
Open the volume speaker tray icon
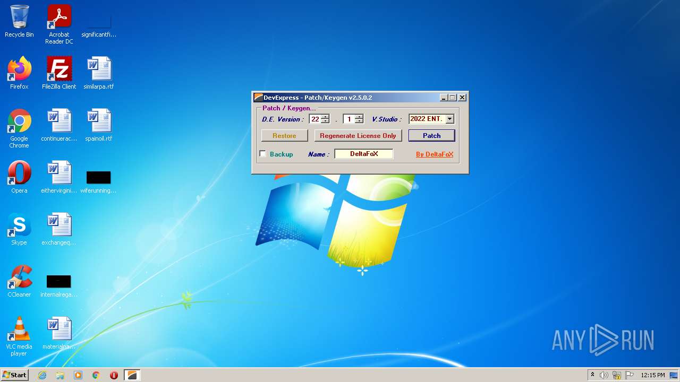(x=604, y=375)
